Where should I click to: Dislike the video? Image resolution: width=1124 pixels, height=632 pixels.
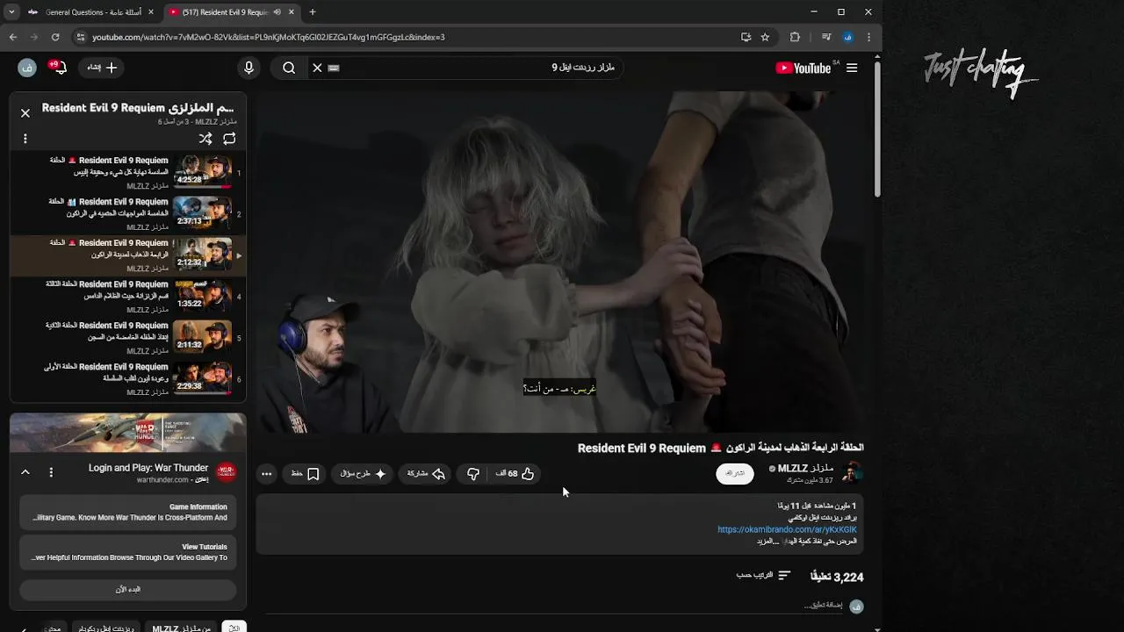point(473,474)
